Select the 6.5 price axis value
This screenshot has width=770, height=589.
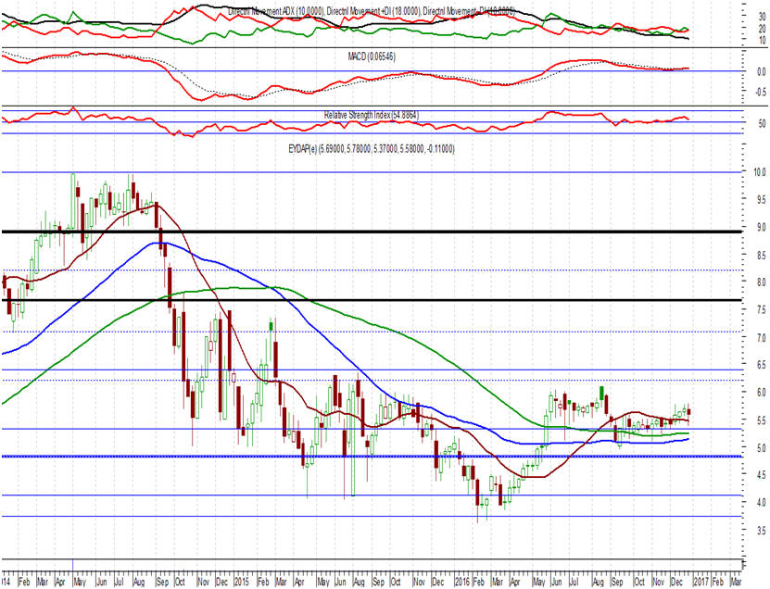[761, 365]
